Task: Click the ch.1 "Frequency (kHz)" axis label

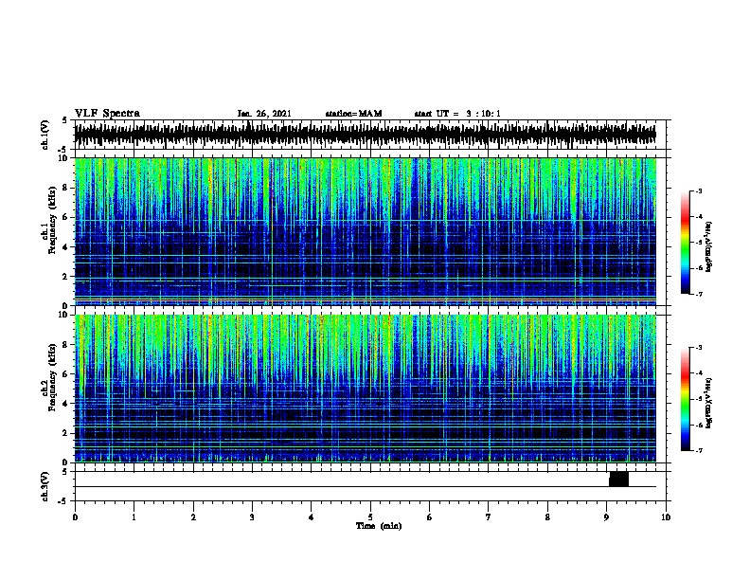Action: [x=52, y=221]
